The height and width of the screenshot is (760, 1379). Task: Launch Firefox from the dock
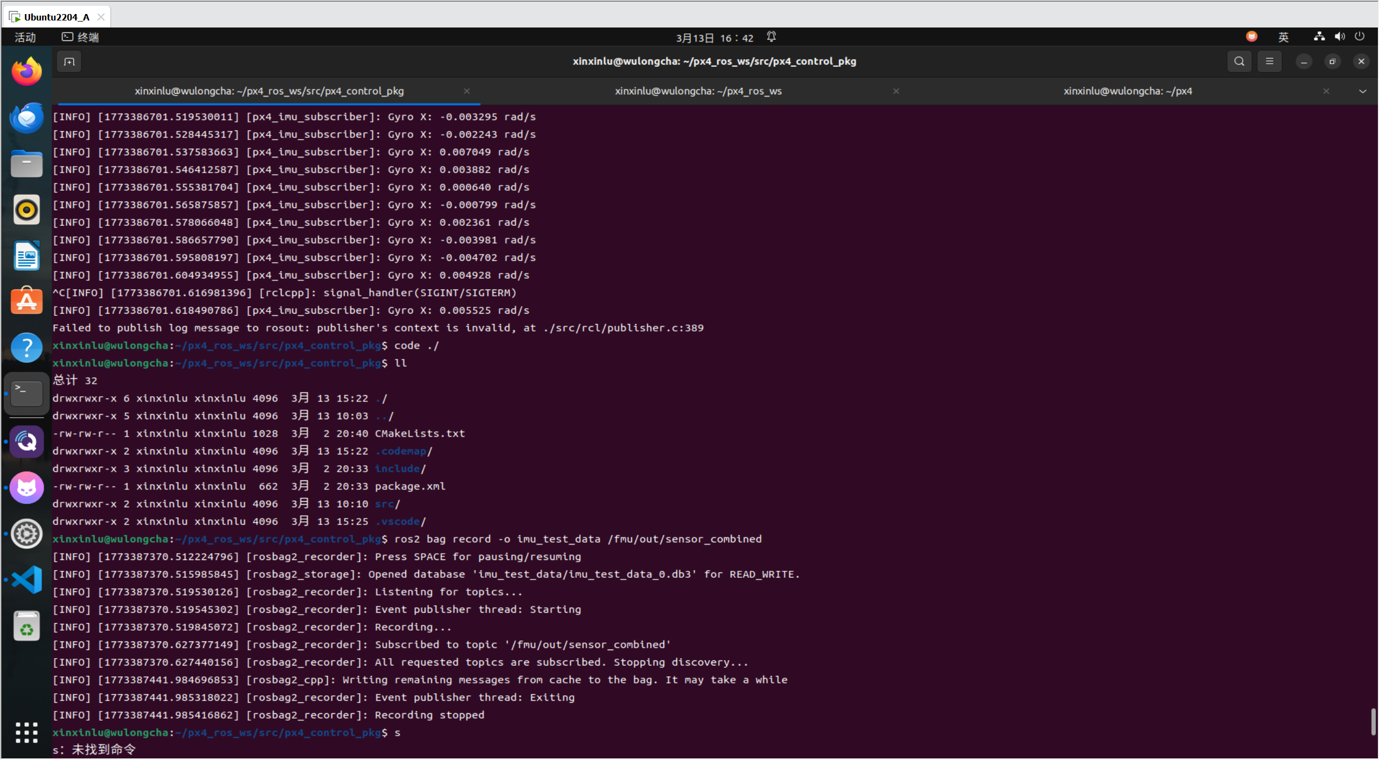[26, 72]
